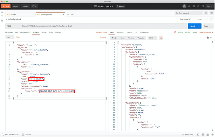Open the Test Results response tab
Image resolution: width=215 pixels, height=137 pixels.
point(144,32)
